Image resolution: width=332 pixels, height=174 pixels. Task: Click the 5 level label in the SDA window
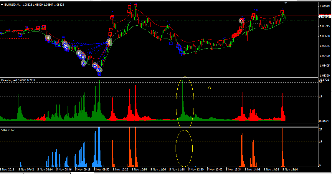point(320,165)
